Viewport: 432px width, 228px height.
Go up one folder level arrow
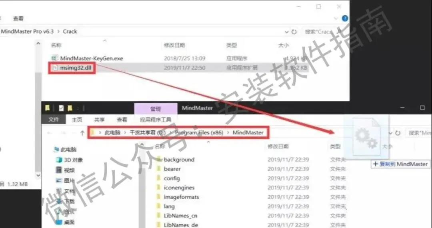[x=82, y=133]
